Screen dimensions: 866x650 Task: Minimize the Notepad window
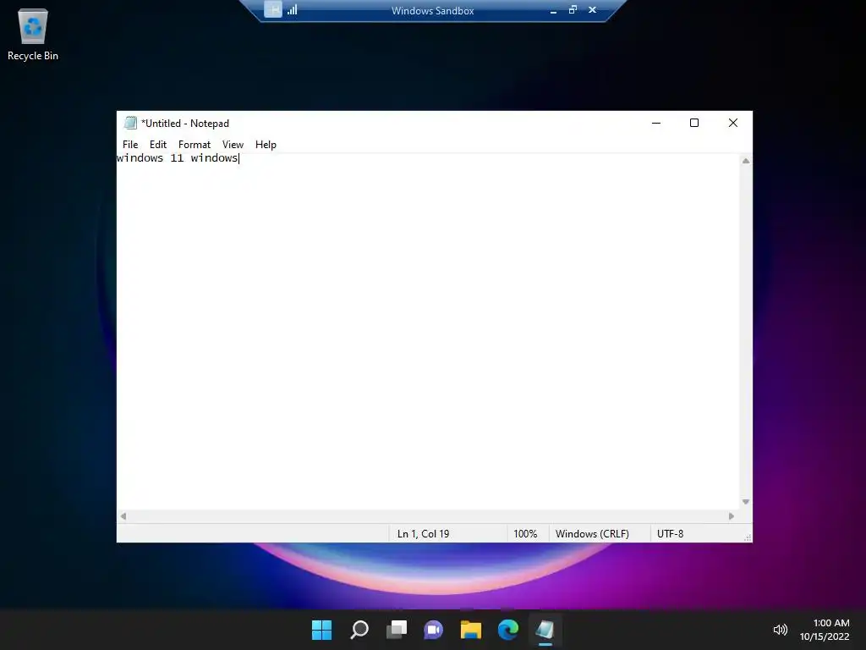pos(656,123)
